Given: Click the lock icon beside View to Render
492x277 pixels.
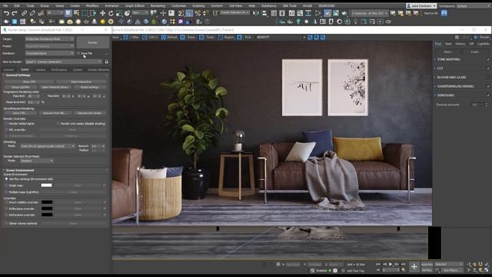Looking at the screenshot, I should click(x=106, y=62).
